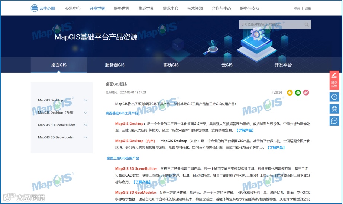Open the chat bubble message icon
The width and height of the screenshot is (343, 204).
[x=334, y=121]
